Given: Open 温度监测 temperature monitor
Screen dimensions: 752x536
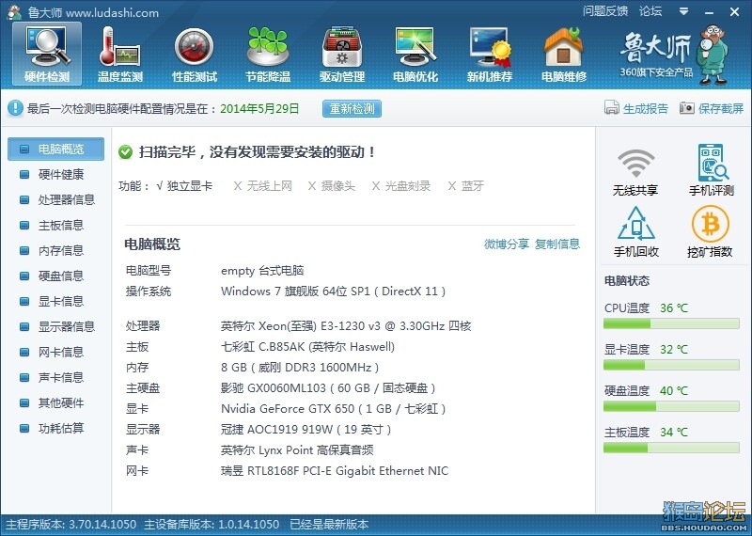Looking at the screenshot, I should (x=120, y=54).
